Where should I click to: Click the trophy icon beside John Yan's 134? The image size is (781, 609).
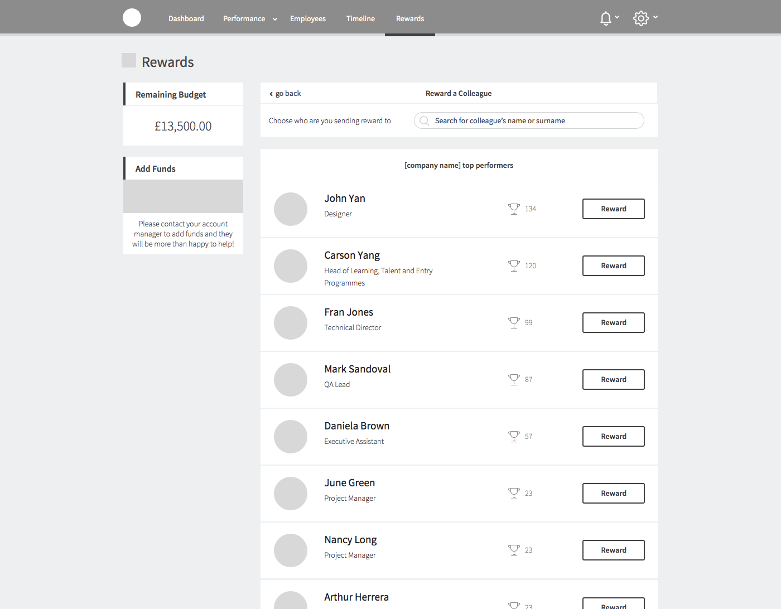point(514,209)
